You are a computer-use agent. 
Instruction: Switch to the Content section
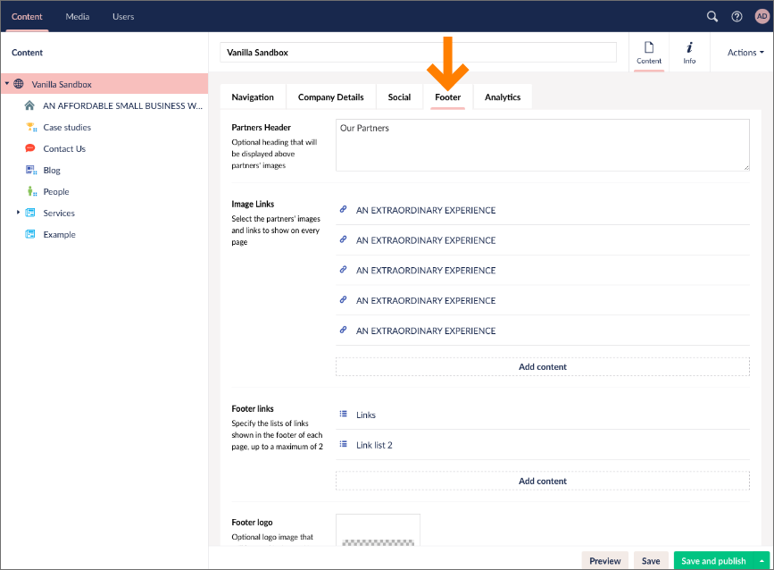27,16
